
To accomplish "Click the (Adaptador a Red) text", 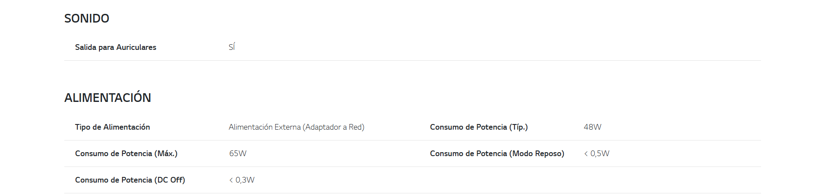I will pyautogui.click(x=334, y=127).
